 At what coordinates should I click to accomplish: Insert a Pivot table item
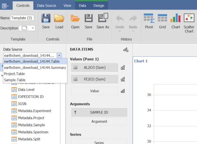[149, 18]
